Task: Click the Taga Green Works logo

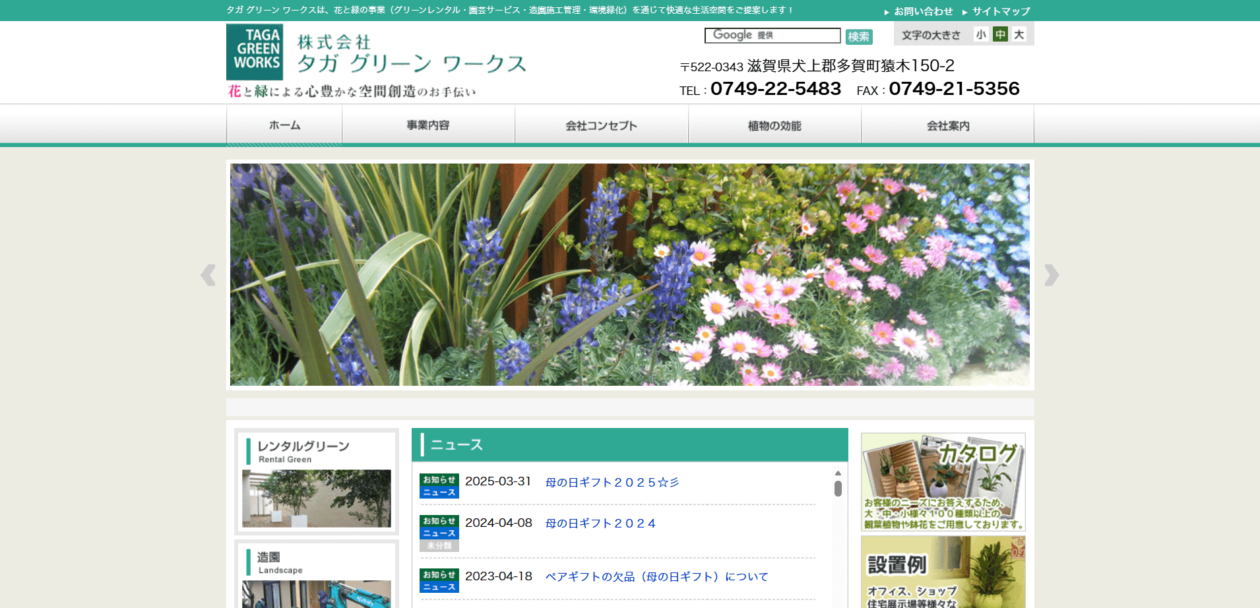Action: 255,52
